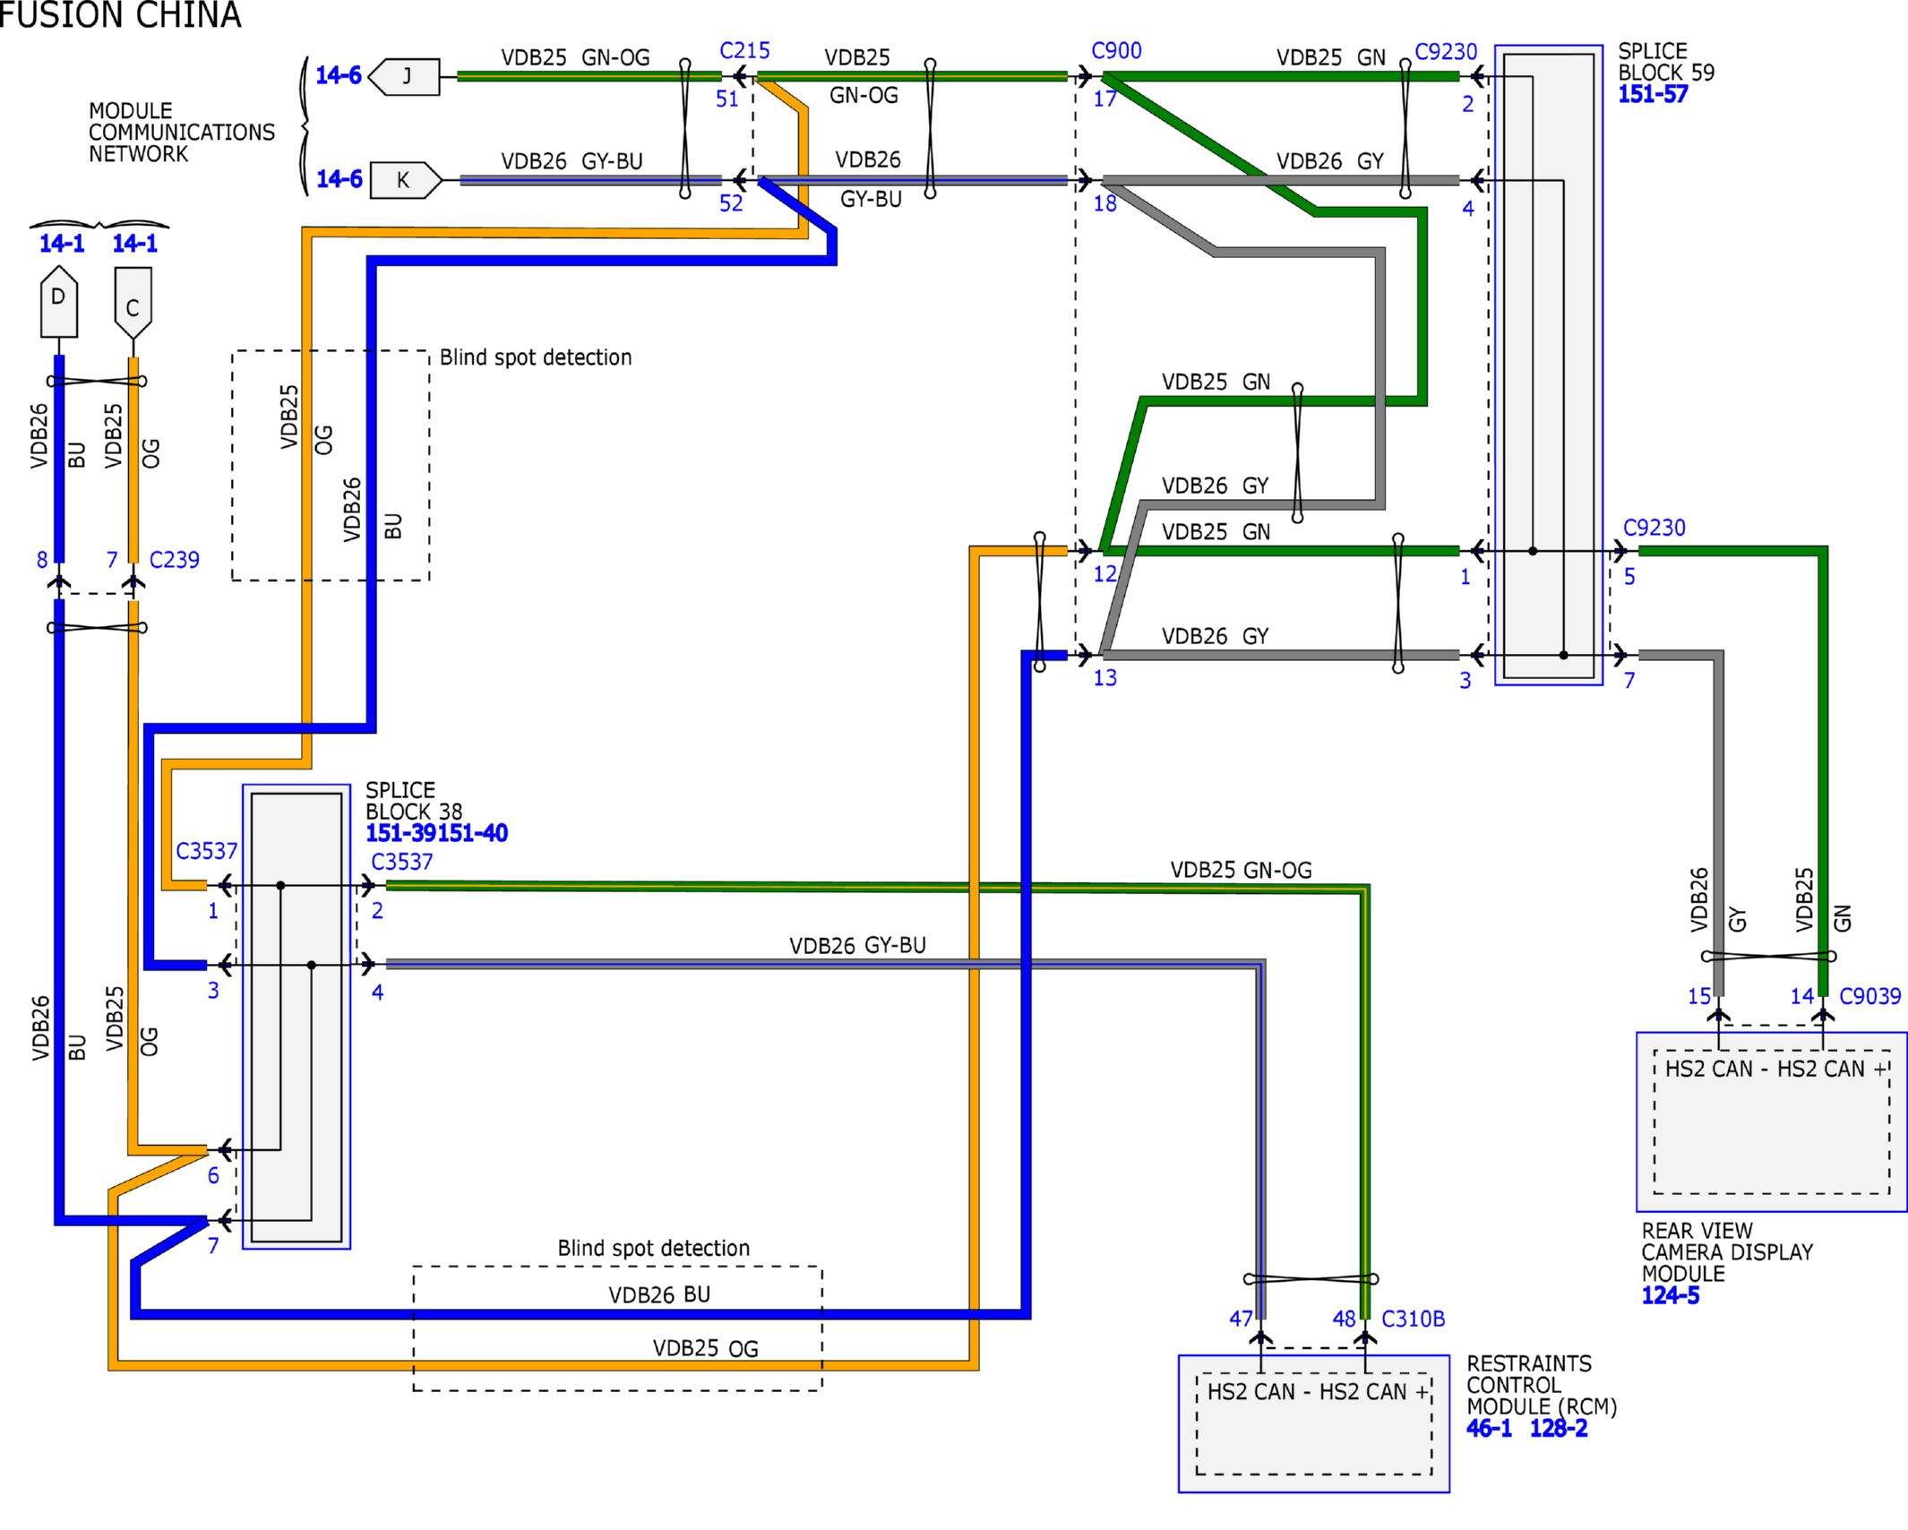Select the SPLICE BLOCK 38 label
The height and width of the screenshot is (1530, 1908).
(414, 801)
